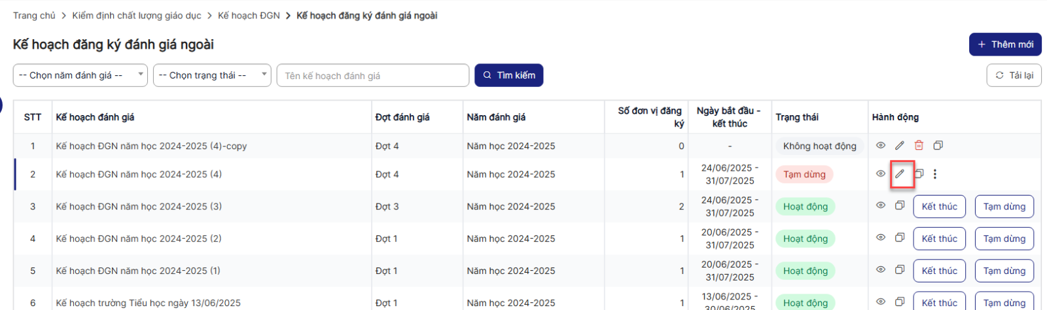Viewport: 1047px width, 310px height.
Task: Duplicate the row 3 plan using copy icon
Action: pos(900,205)
